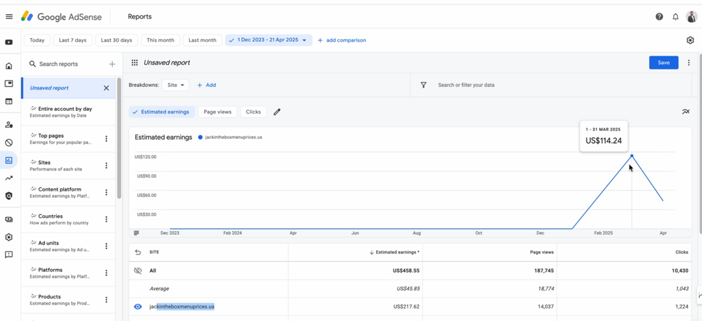Image resolution: width=702 pixels, height=321 pixels.
Task: Click the blue legend dot for jackintheboxmenuprices.us
Action: pos(200,137)
